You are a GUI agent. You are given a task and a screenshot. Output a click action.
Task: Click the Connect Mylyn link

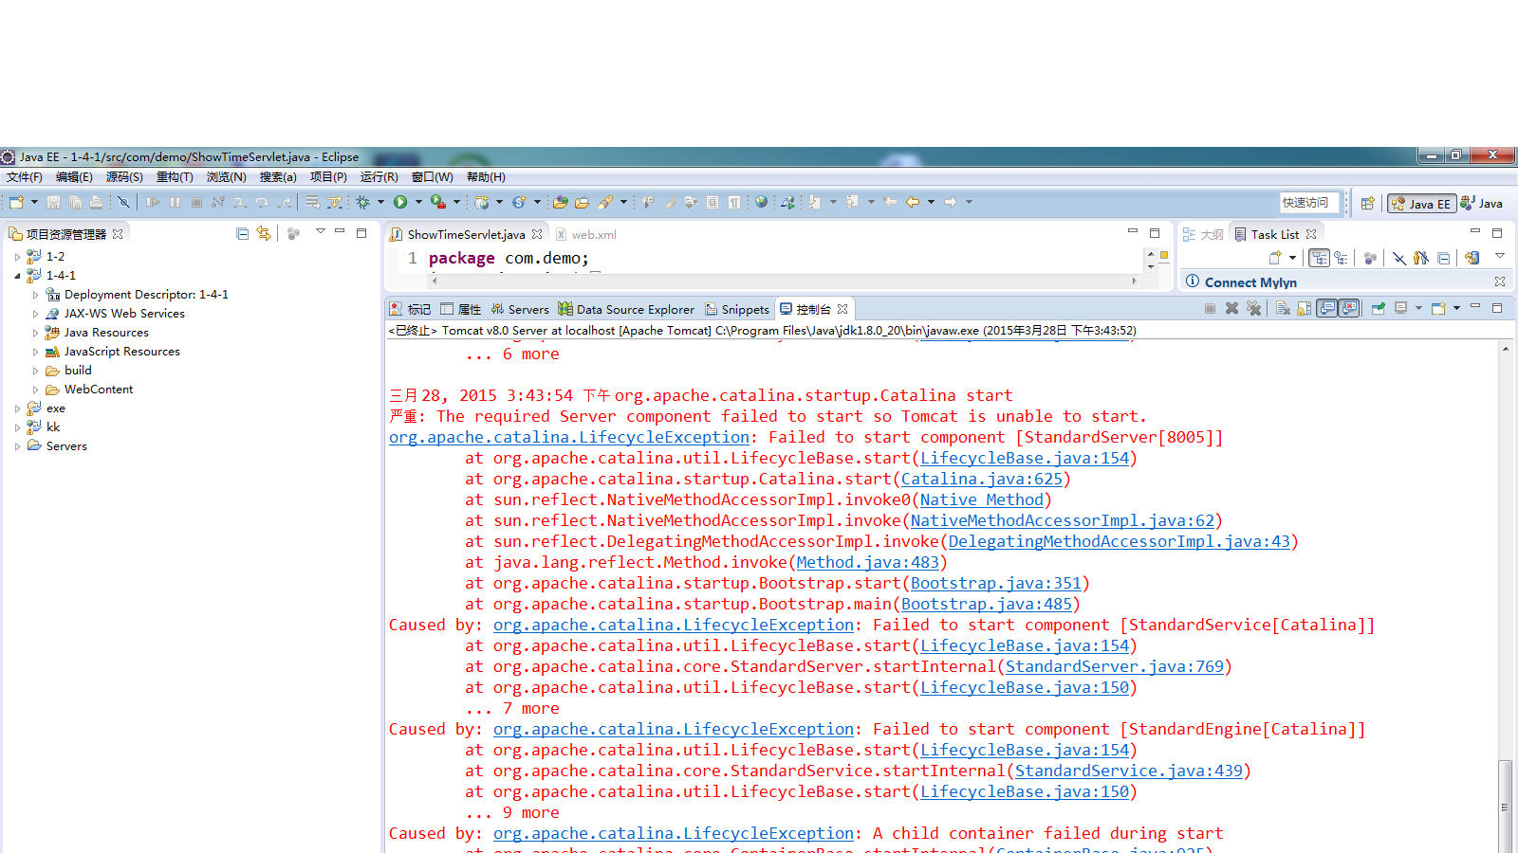tap(1250, 282)
